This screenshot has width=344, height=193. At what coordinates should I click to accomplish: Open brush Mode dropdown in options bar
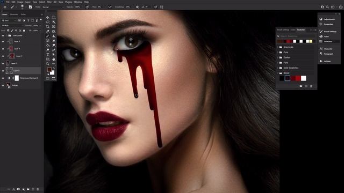click(x=53, y=7)
